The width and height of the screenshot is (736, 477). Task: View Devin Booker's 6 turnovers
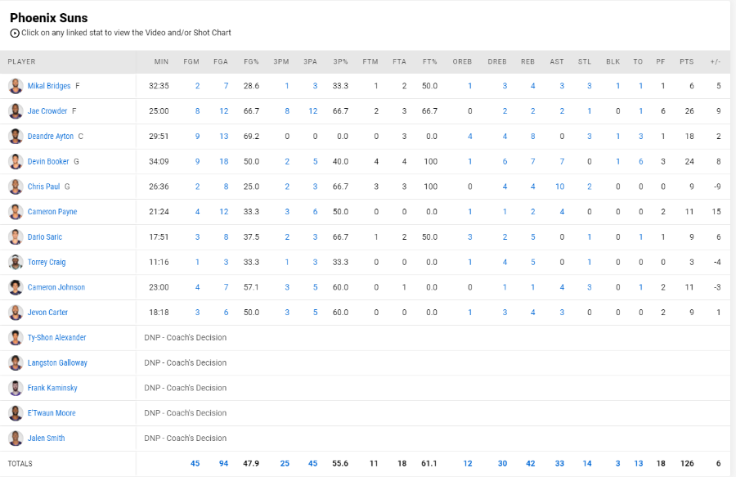point(640,161)
